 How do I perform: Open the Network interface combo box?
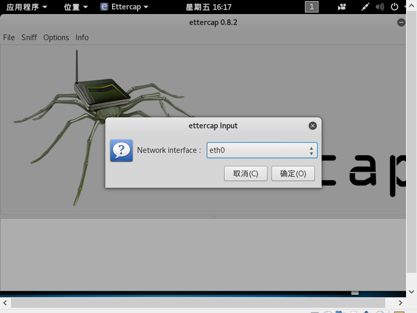262,150
